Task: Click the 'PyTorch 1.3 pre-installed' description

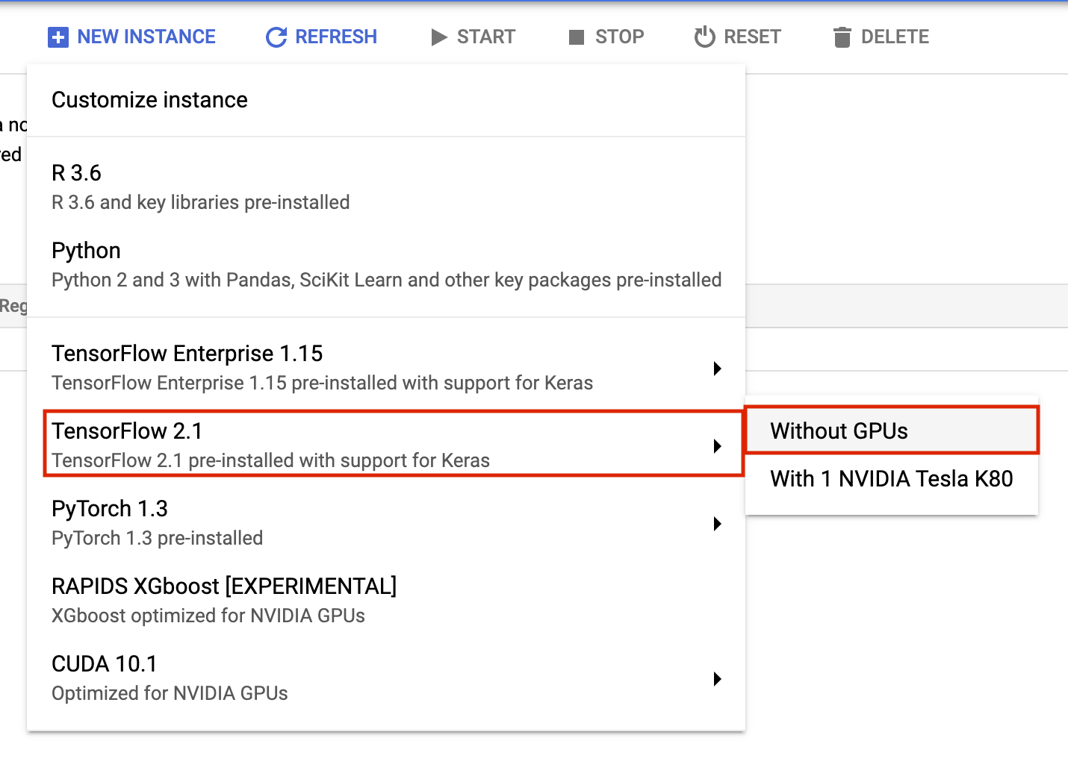Action: tap(157, 538)
